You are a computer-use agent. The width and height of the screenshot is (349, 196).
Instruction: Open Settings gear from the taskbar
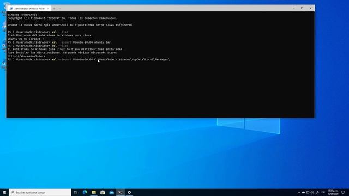point(129,192)
